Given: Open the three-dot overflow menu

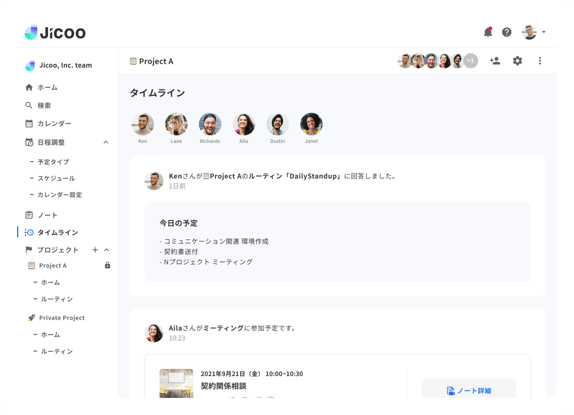Looking at the screenshot, I should point(540,61).
